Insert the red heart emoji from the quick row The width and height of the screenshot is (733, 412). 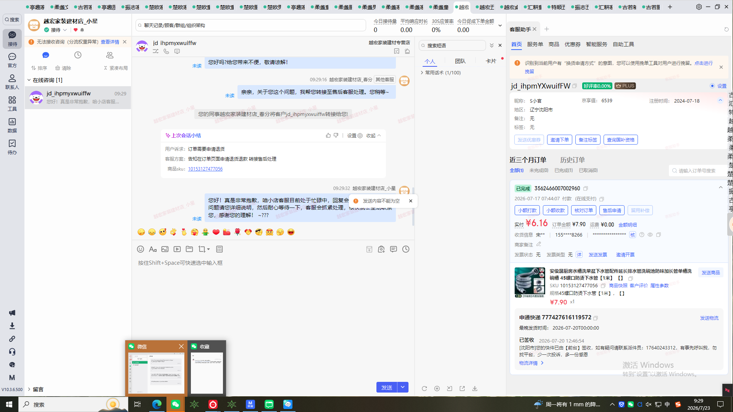point(216,232)
